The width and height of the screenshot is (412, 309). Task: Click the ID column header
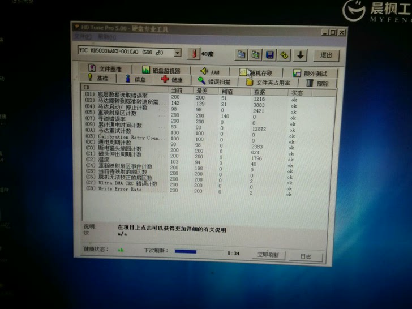tap(125, 88)
